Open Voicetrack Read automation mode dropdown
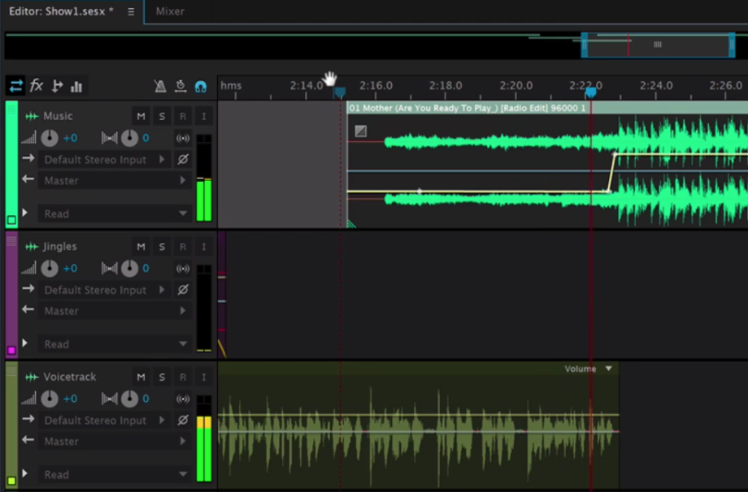The image size is (748, 492). coord(115,475)
